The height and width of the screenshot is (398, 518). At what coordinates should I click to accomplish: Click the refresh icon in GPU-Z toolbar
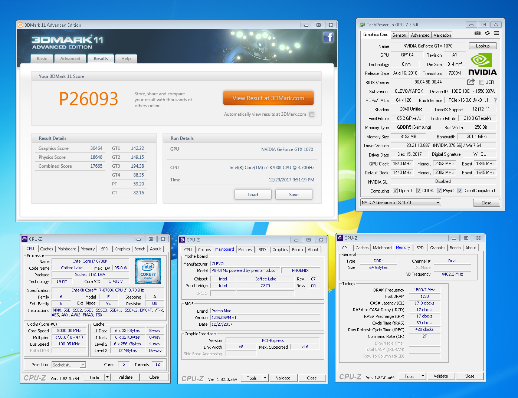(487, 33)
